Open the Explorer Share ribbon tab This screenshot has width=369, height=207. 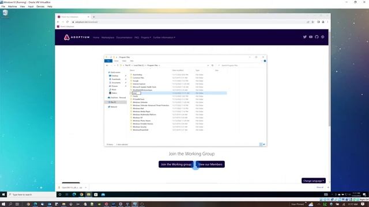pos(124,61)
